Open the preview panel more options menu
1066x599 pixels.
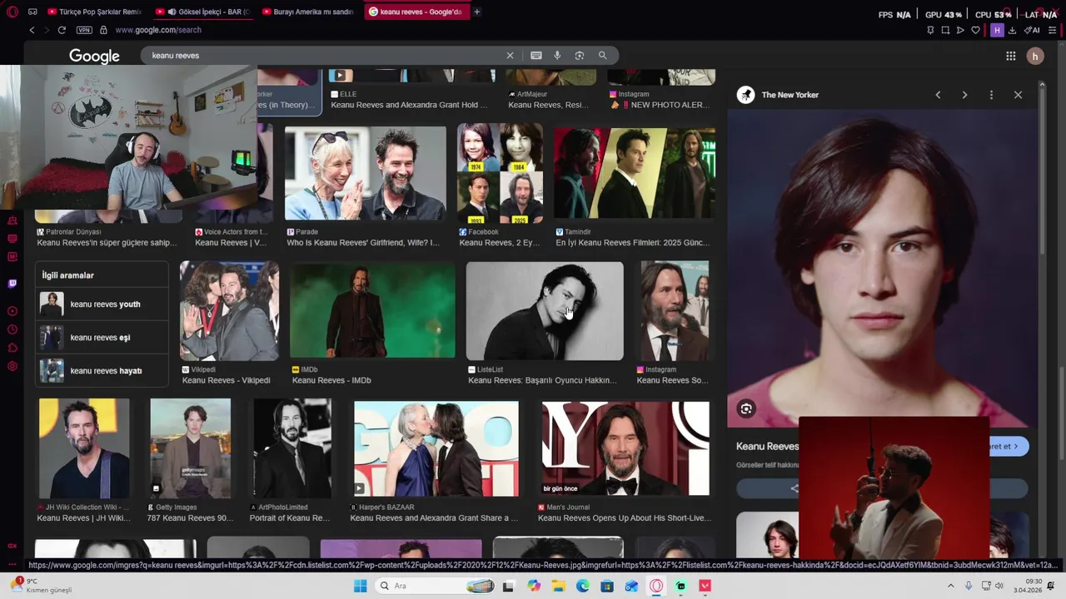point(991,95)
